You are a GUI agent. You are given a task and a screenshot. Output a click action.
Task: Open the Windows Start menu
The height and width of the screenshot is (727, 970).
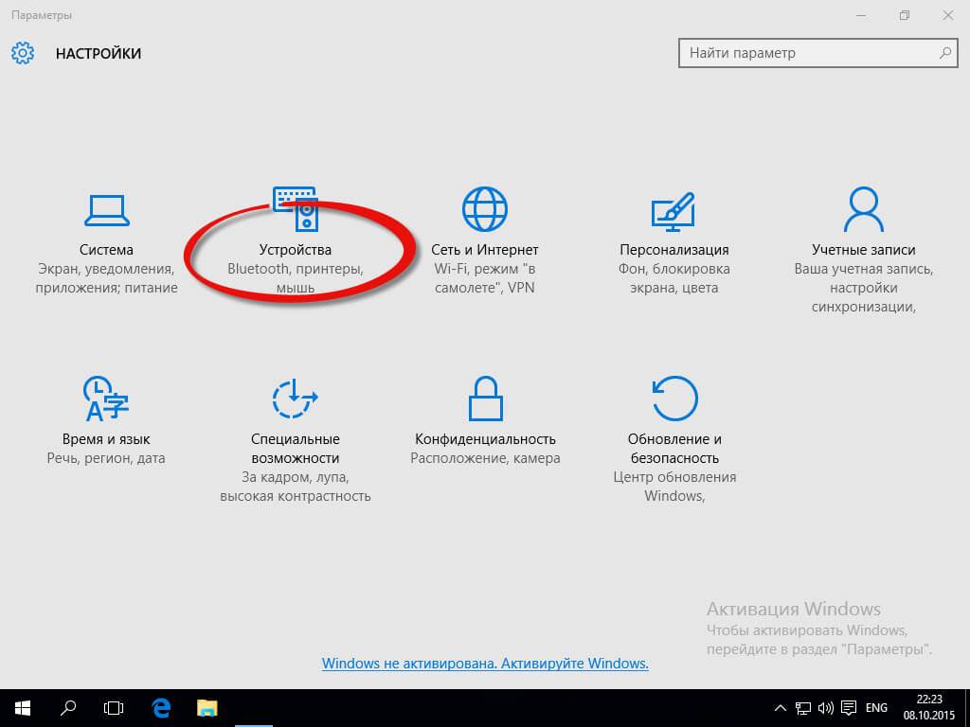tap(23, 707)
